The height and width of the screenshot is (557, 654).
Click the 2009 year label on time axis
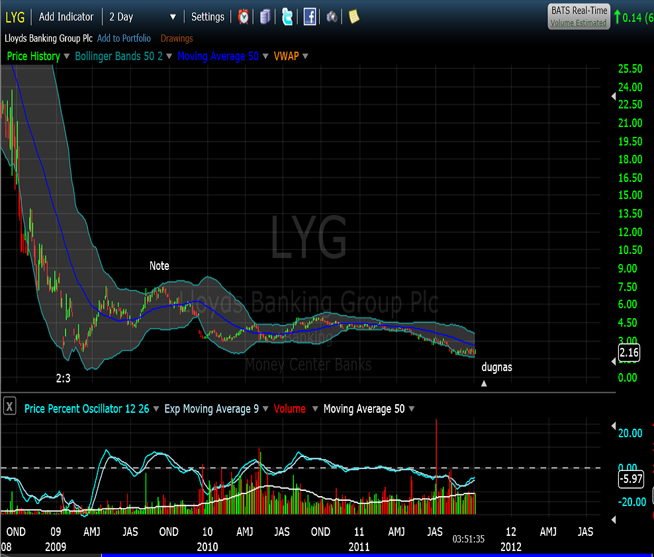56,546
